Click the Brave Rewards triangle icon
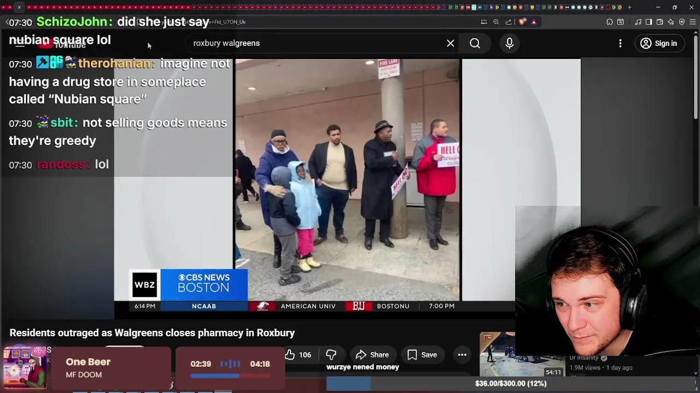 [534, 22]
